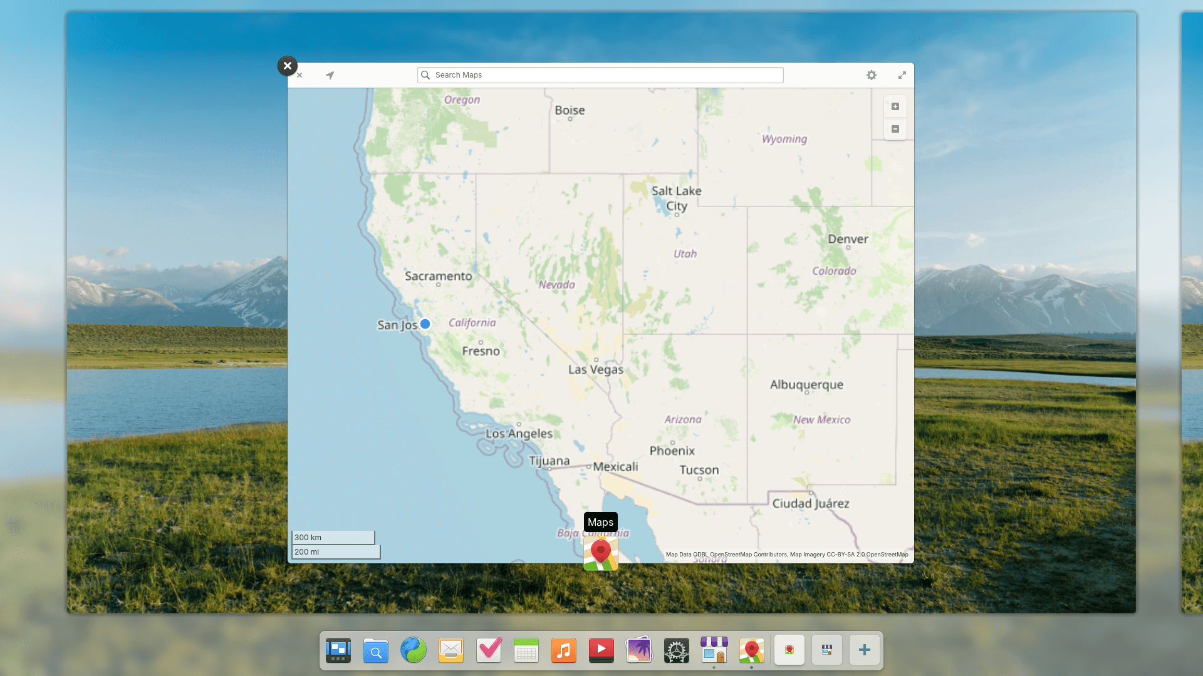
Task: Open the Tasks checkmark app from the dock
Action: (488, 650)
